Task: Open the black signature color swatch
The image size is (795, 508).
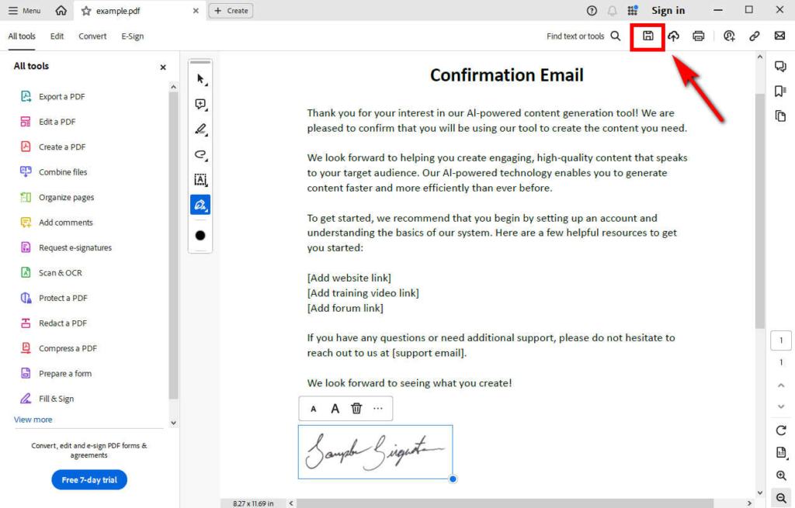Action: point(200,235)
